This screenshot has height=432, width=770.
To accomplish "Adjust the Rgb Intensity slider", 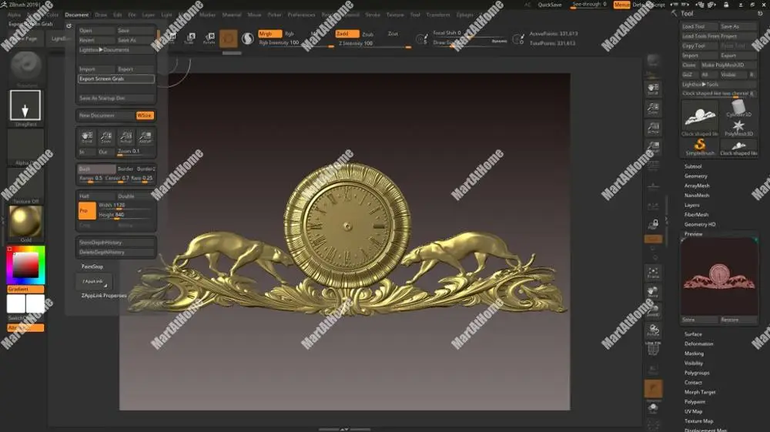I will 296,43.
